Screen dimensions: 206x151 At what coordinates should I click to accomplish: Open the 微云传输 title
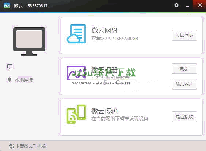tap(104, 111)
